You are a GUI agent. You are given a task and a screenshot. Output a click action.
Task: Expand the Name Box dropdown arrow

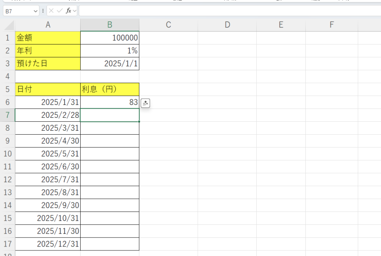click(x=35, y=10)
